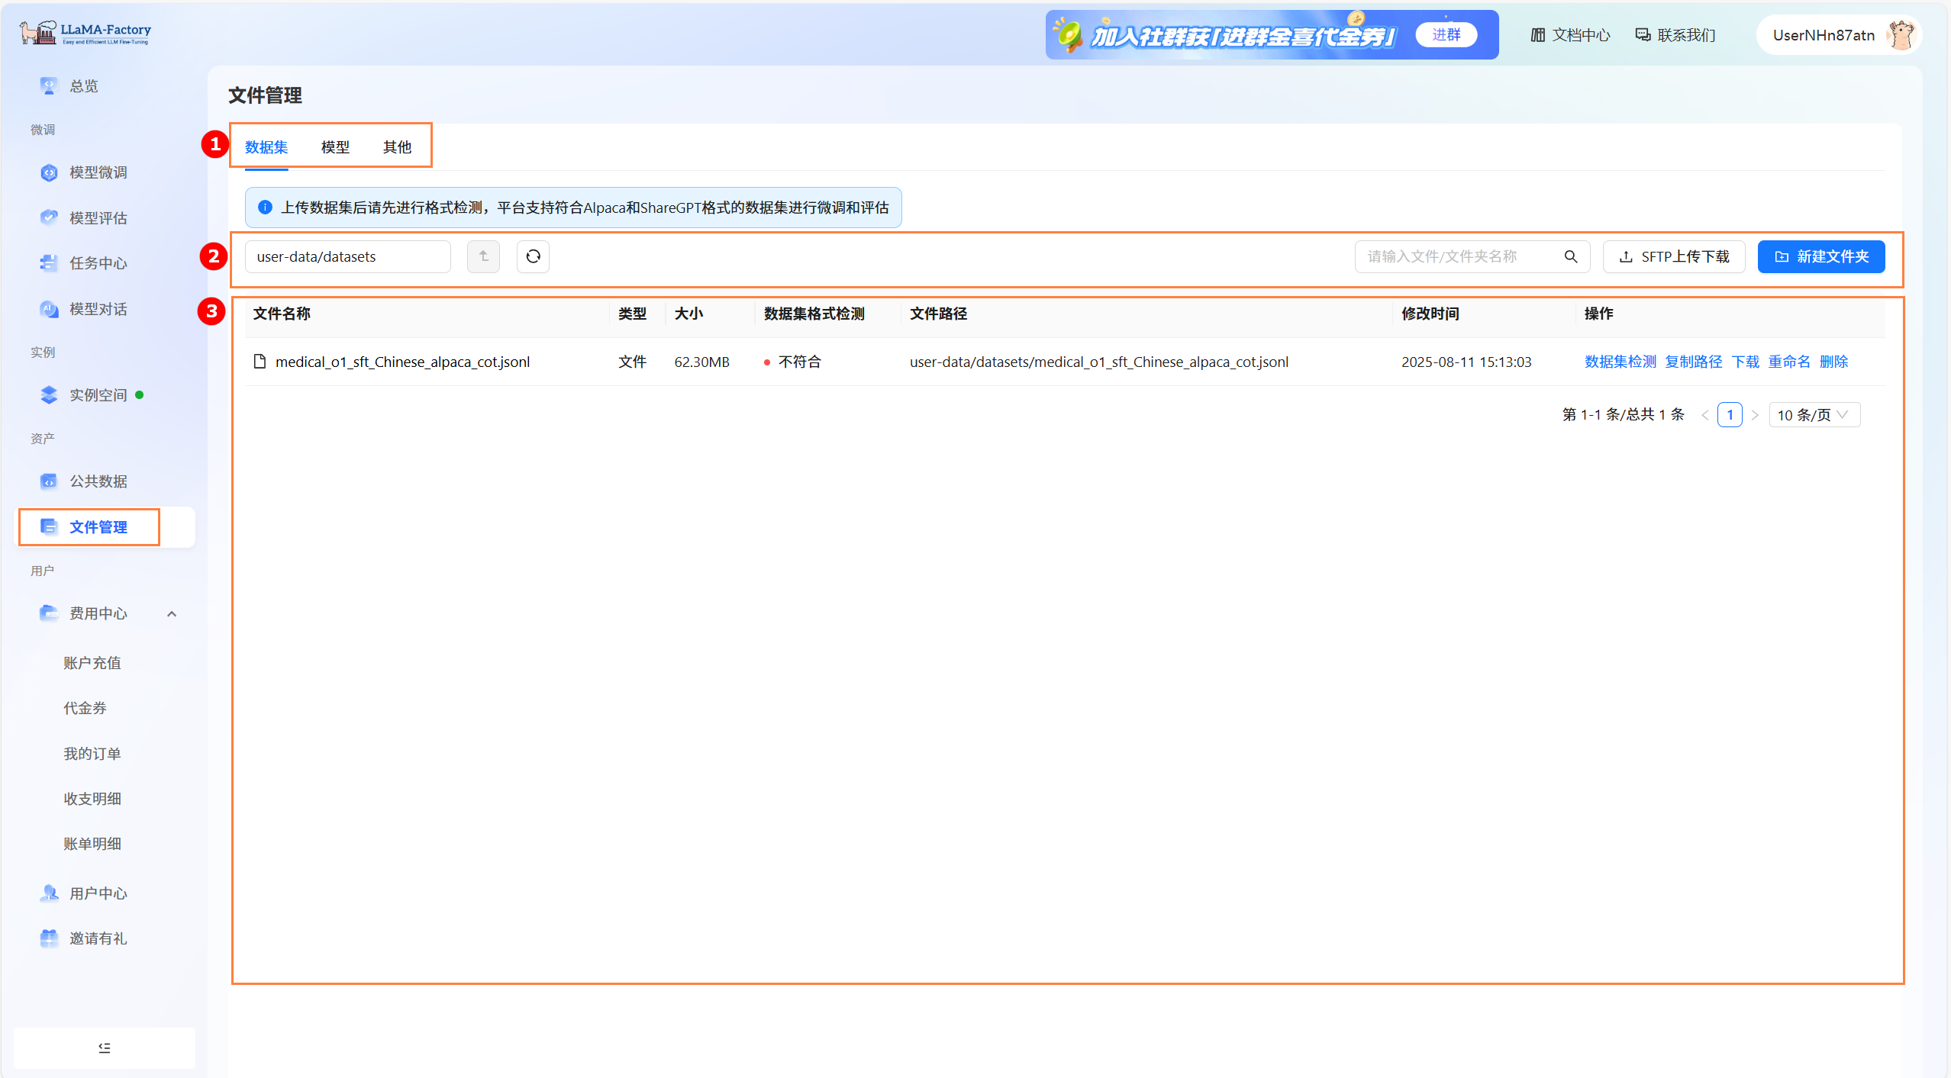Viewport: 1951px width, 1078px height.
Task: Open 实例空间 in the sidebar
Action: 98,395
